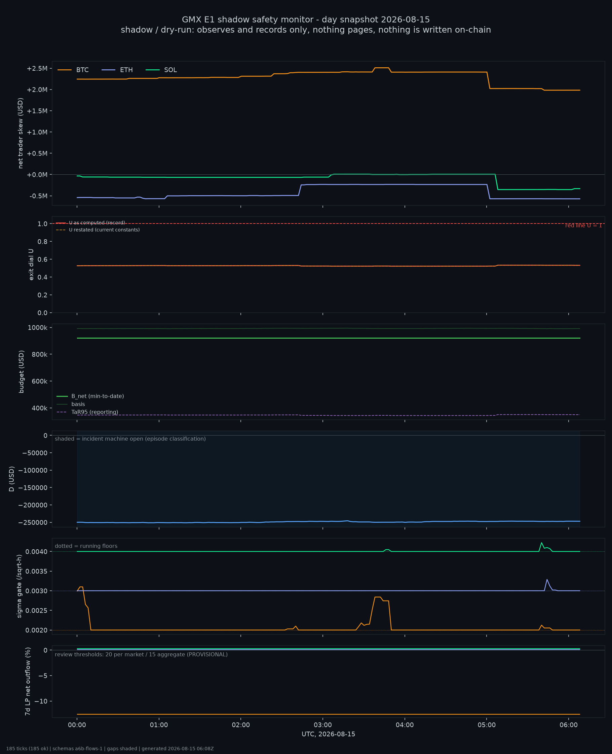Click the "+0.5M" skew tick label
The height and width of the screenshot is (754, 612).
(x=37, y=153)
